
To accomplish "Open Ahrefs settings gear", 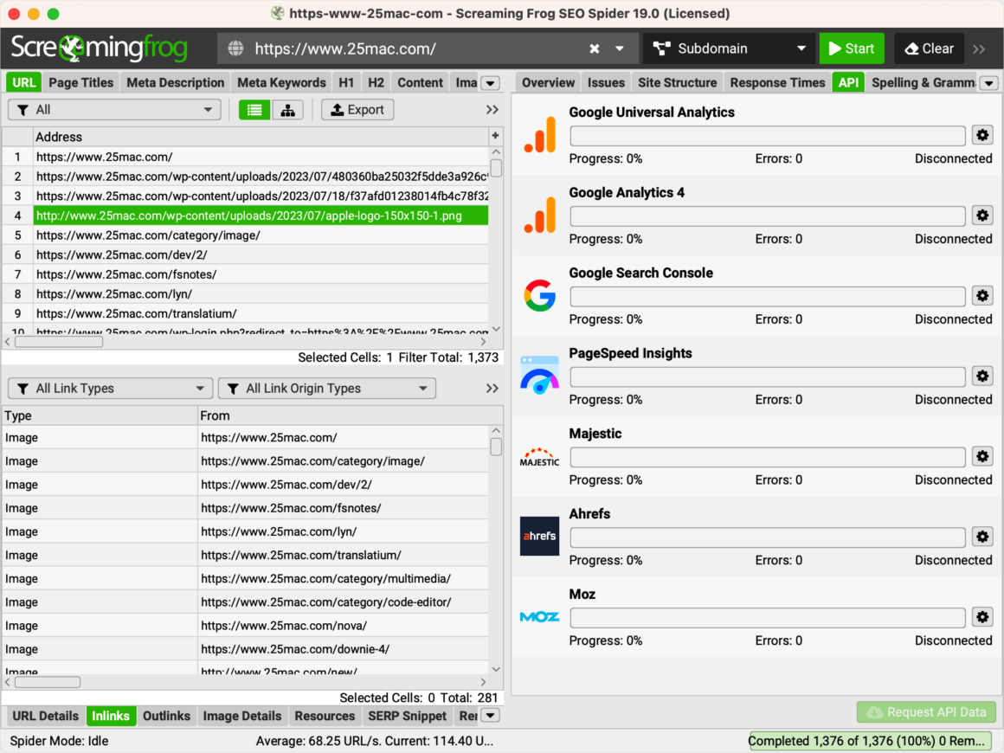I will pos(982,537).
